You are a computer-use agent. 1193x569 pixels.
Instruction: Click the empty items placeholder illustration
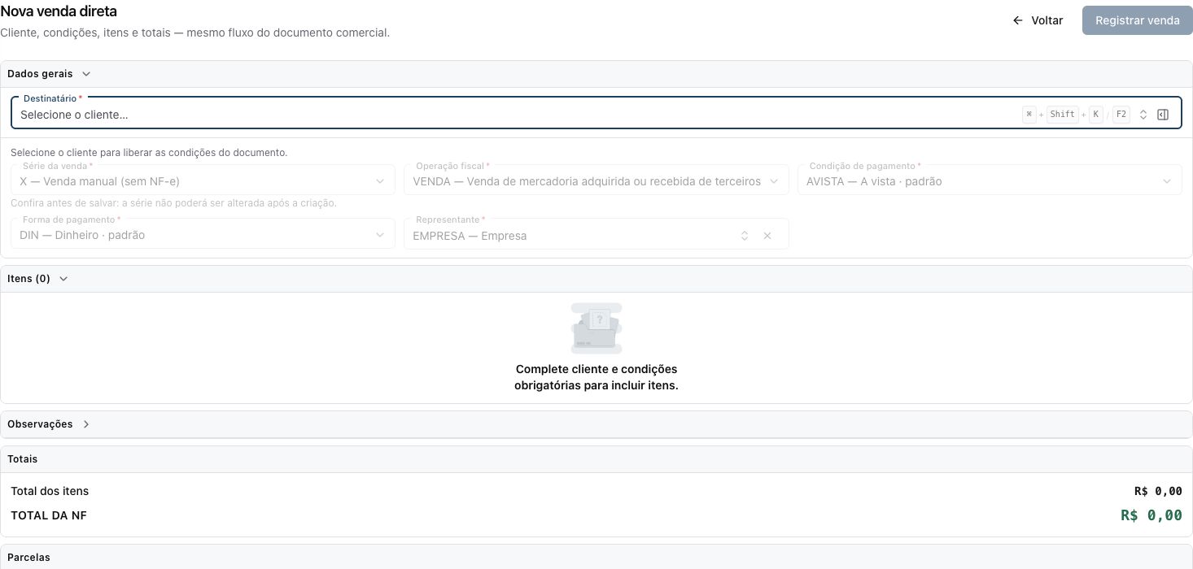click(x=596, y=328)
